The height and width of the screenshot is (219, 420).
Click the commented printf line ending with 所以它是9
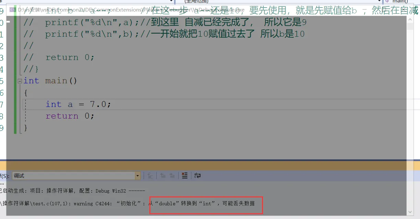165,23
